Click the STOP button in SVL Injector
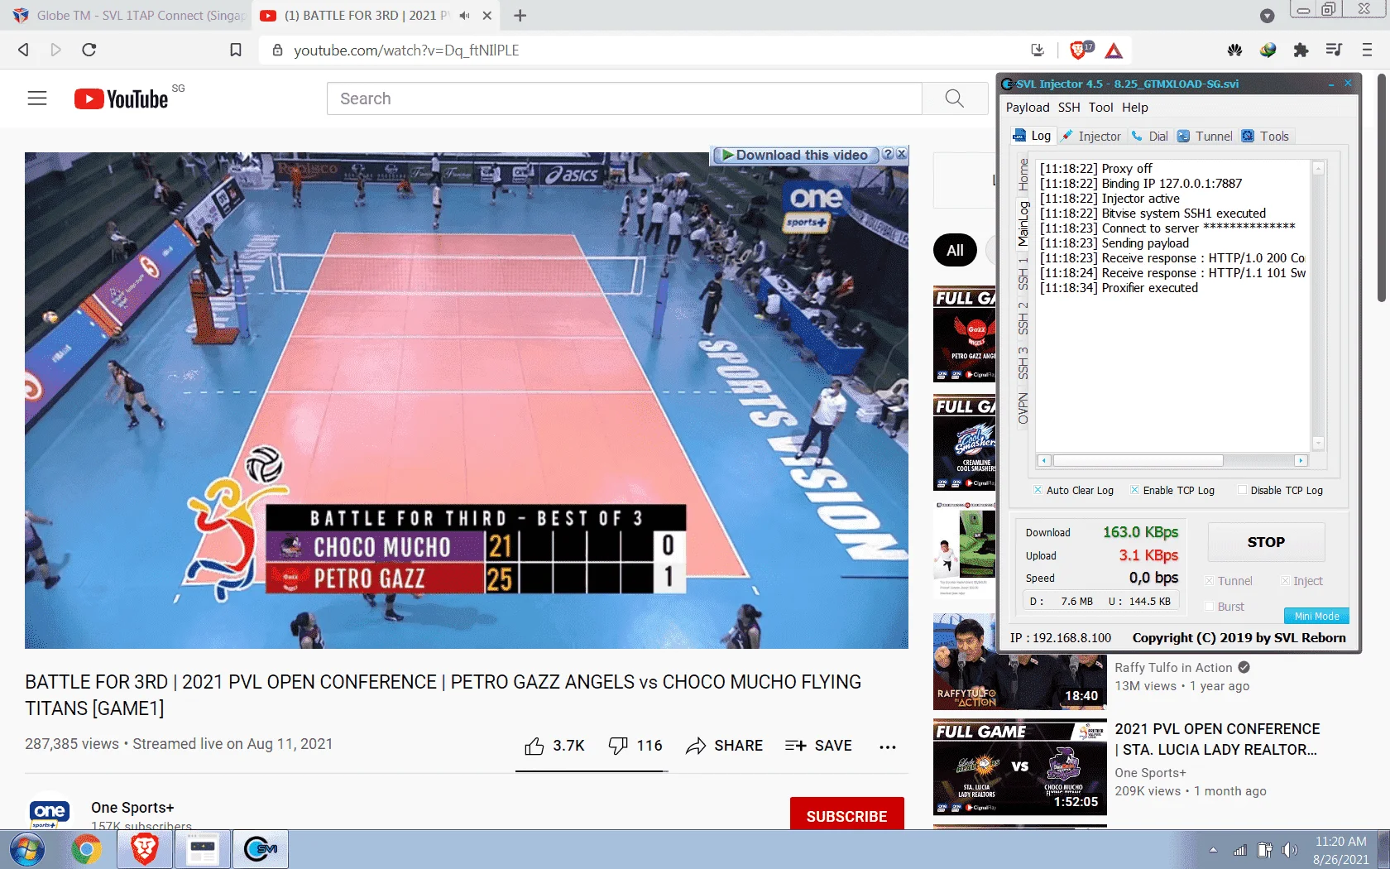 [x=1266, y=542]
